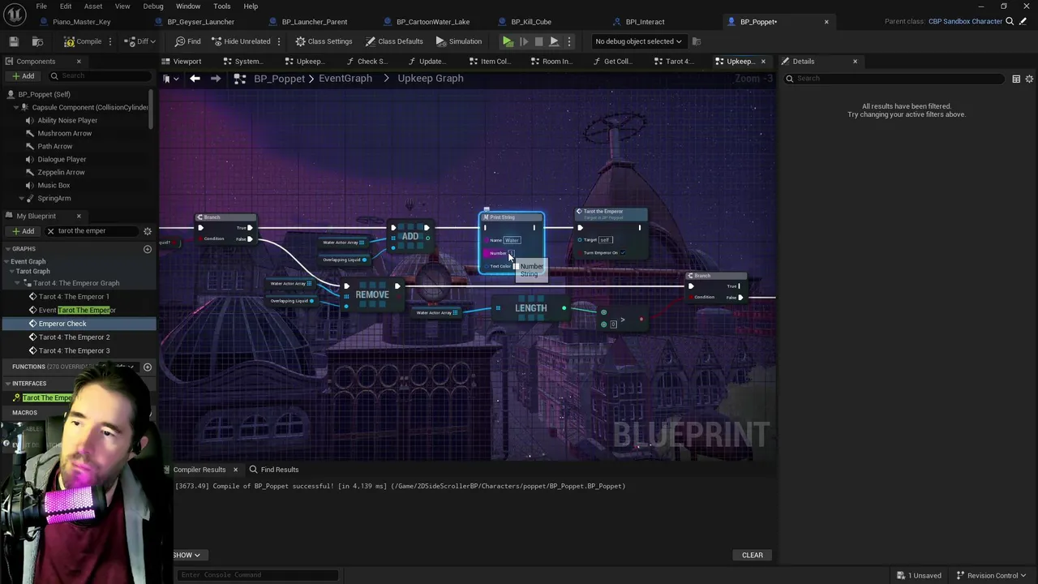Select Tarot 4: The Emperor 1 event
1038x584 pixels.
74,297
